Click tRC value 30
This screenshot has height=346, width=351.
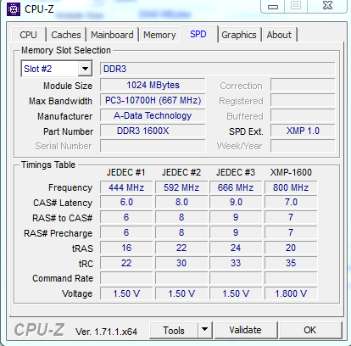point(181,263)
